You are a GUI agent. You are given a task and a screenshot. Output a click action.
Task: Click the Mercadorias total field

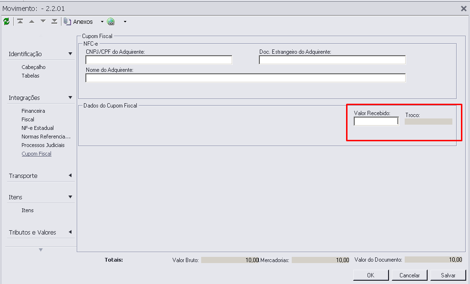click(x=321, y=260)
